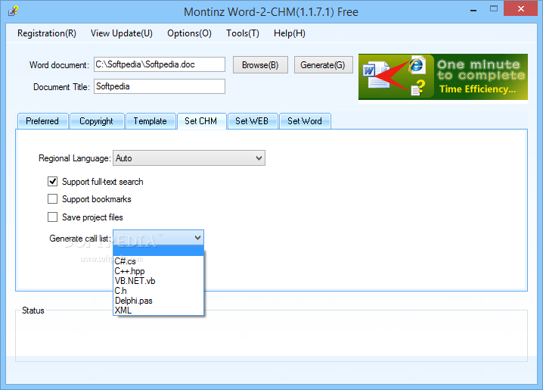Image resolution: width=543 pixels, height=390 pixels.
Task: Choose VB.NET.vb from call list
Action: pyautogui.click(x=158, y=281)
